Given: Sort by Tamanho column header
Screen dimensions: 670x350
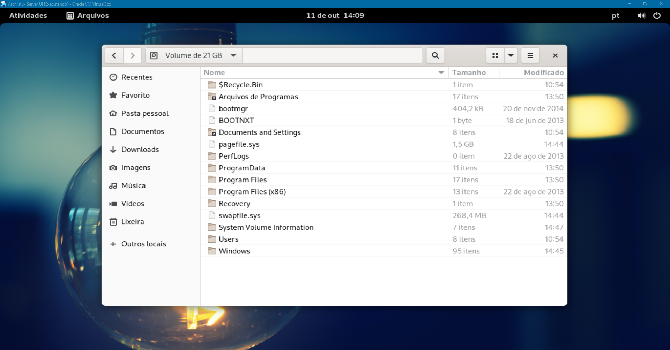Looking at the screenshot, I should coord(469,73).
